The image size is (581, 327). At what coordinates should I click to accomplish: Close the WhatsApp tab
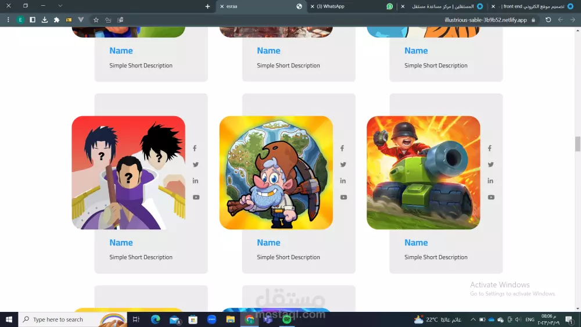tap(313, 6)
